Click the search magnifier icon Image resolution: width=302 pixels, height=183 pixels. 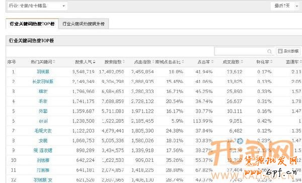[x=270, y=51]
